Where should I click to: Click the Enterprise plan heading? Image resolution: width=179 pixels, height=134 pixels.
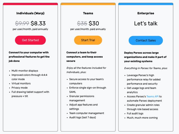click(146, 13)
